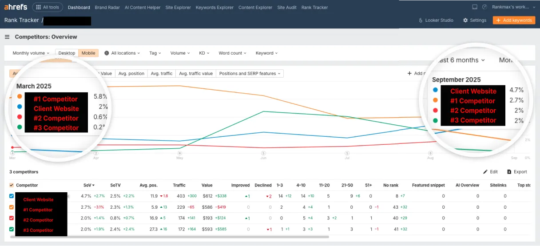Sort by Improved column header
This screenshot has height=246, width=540.
(240, 185)
